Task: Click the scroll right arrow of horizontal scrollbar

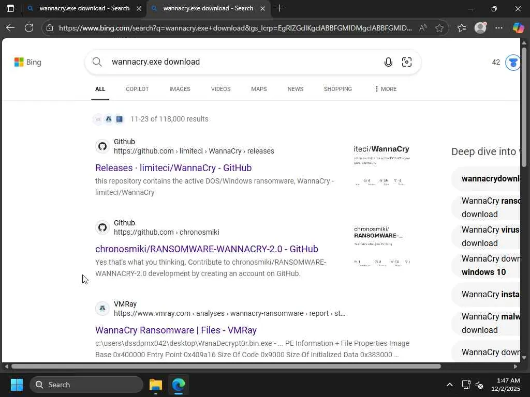Action: tap(515, 367)
